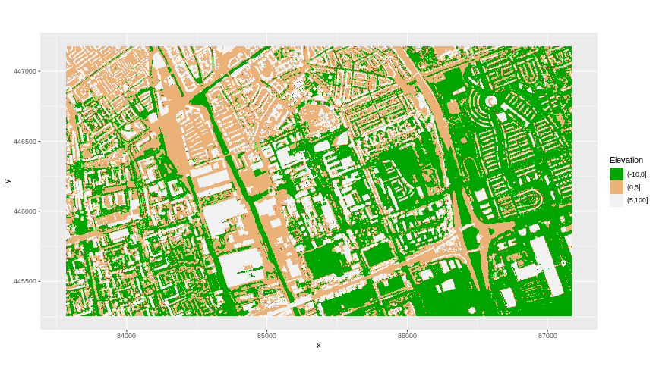Click x-axis tick label 86000
This screenshot has width=656, height=382.
tap(407, 336)
